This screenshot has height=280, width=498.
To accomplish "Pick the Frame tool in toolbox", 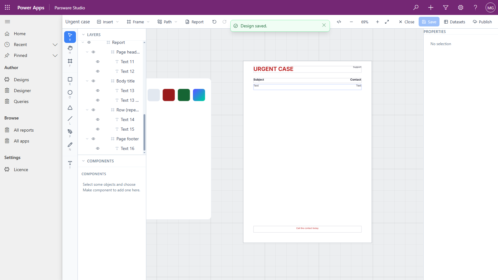I will (70, 62).
